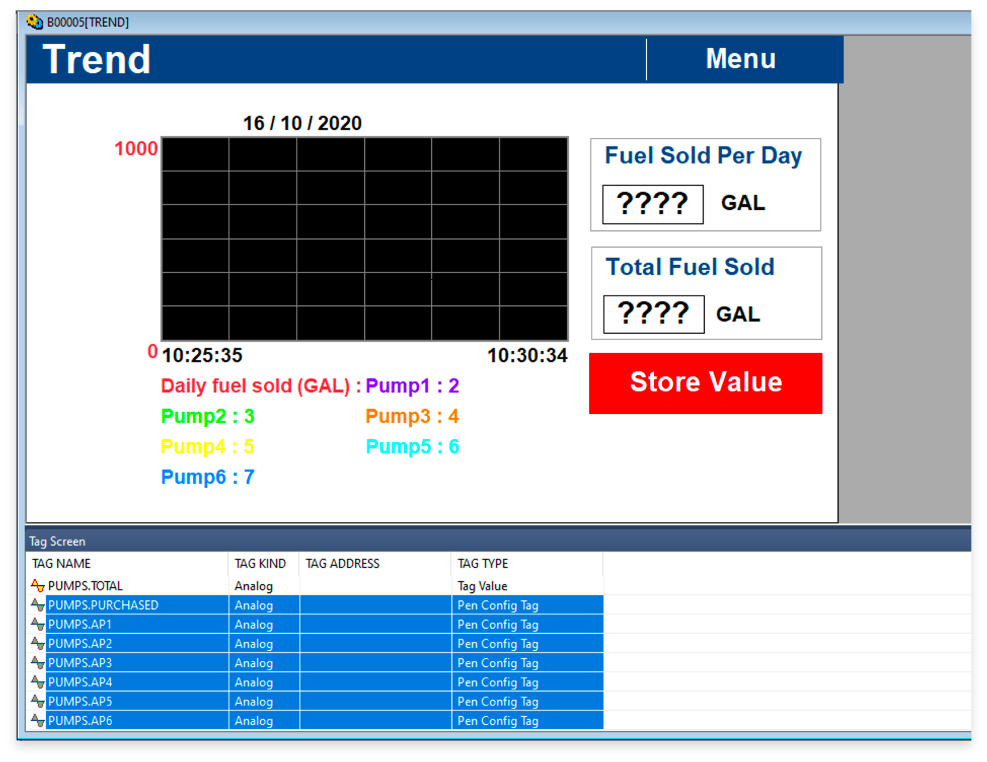
Task: Select the PUMPS.TOTAL tag name
Action: [x=85, y=586]
